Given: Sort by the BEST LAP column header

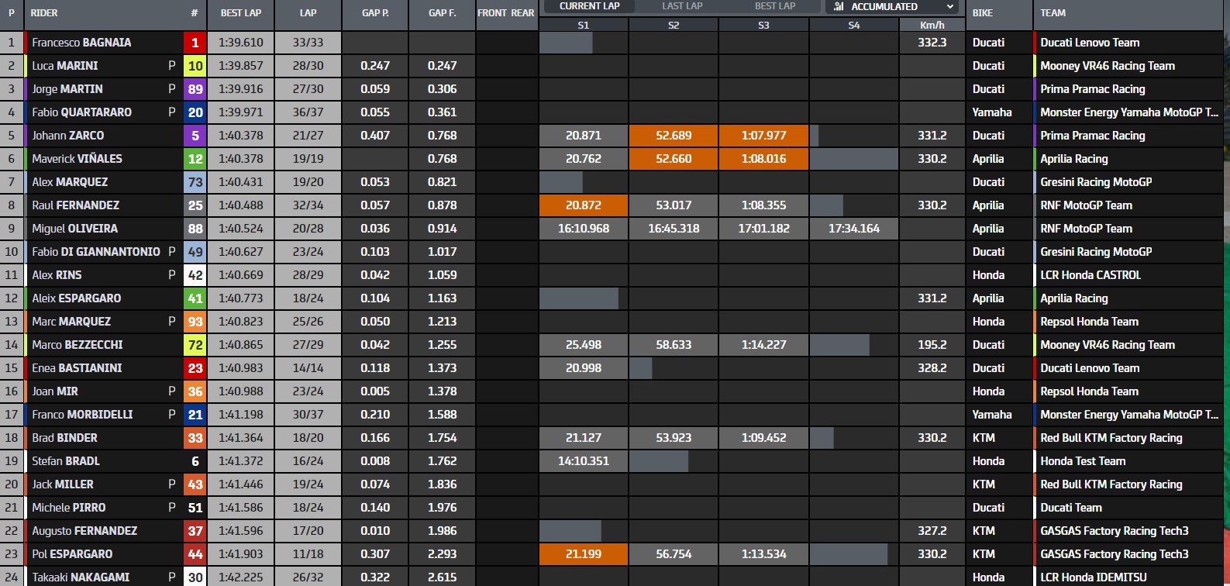Looking at the screenshot, I should click(x=241, y=13).
